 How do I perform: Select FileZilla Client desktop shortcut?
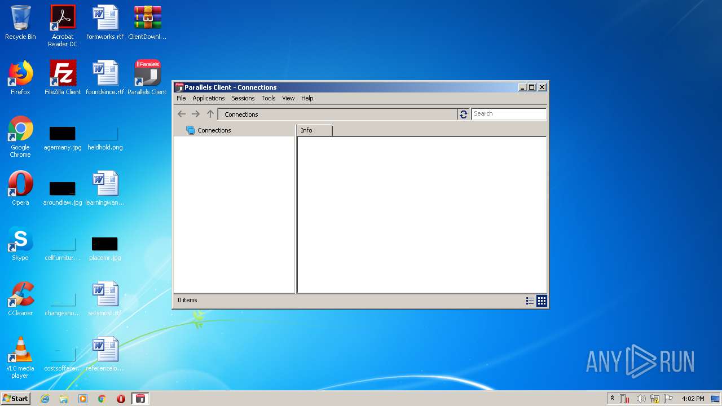tap(63, 78)
